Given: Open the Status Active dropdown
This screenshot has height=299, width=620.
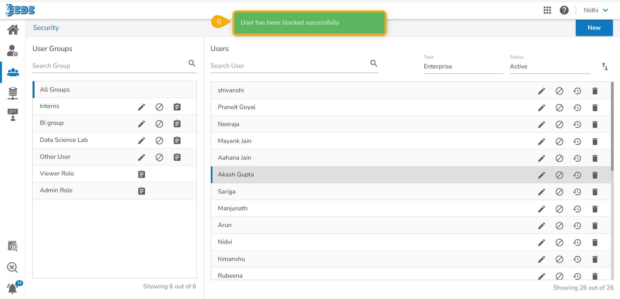Looking at the screenshot, I should tap(549, 66).
